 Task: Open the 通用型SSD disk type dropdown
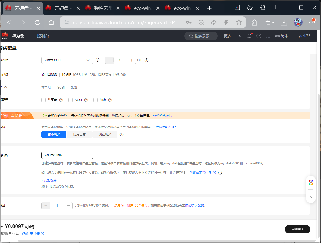pyautogui.click(x=67, y=60)
